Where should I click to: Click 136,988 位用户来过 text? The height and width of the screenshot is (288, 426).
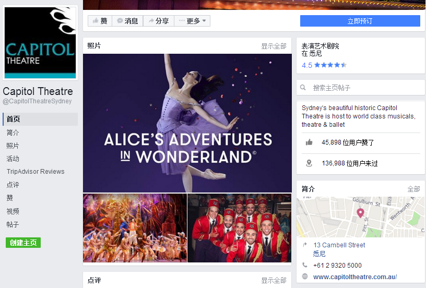[x=350, y=163]
